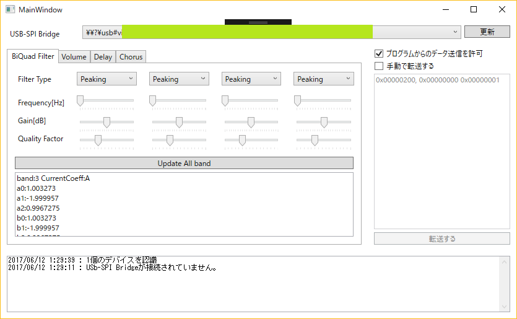Click the b1:-1.999957 coefficient line

pyautogui.click(x=38, y=228)
